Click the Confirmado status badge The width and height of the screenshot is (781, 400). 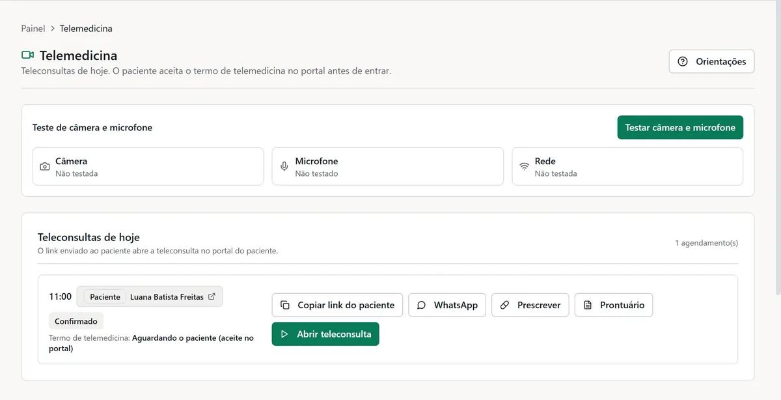coord(76,321)
